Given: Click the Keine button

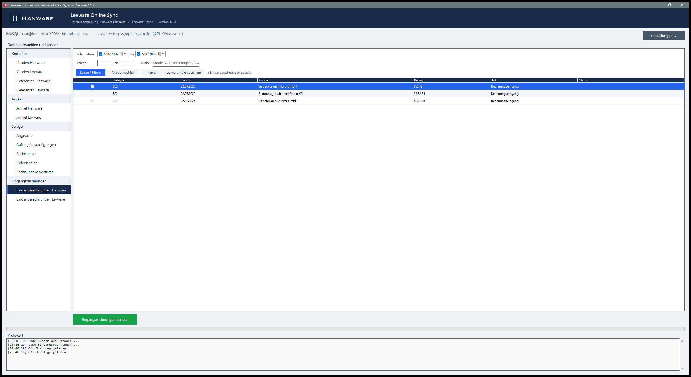Looking at the screenshot, I should pos(151,73).
